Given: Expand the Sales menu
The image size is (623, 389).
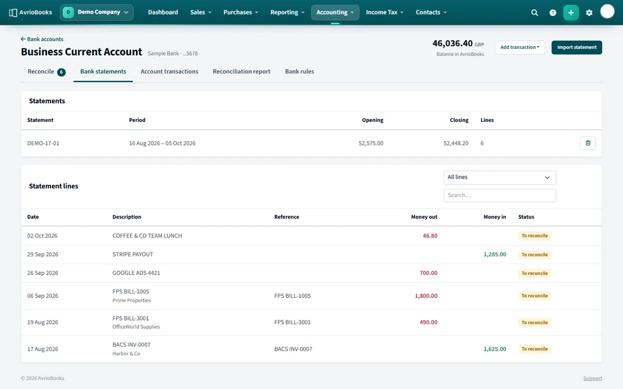Looking at the screenshot, I should point(200,12).
